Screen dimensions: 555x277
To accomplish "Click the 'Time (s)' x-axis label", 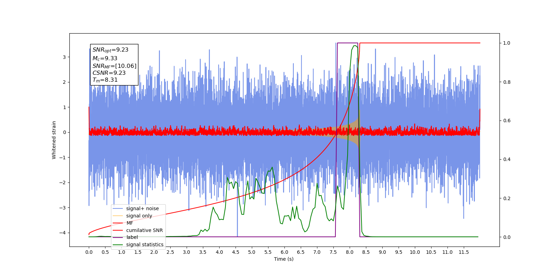I will (x=284, y=259).
